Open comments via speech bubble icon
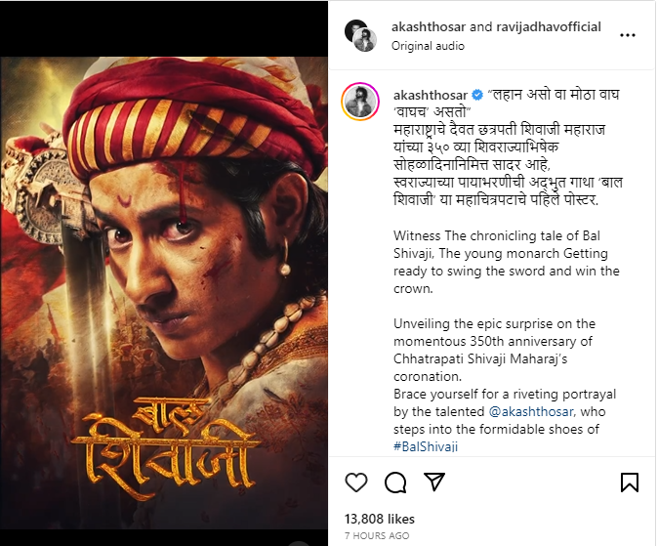The width and height of the screenshot is (658, 546). (395, 483)
